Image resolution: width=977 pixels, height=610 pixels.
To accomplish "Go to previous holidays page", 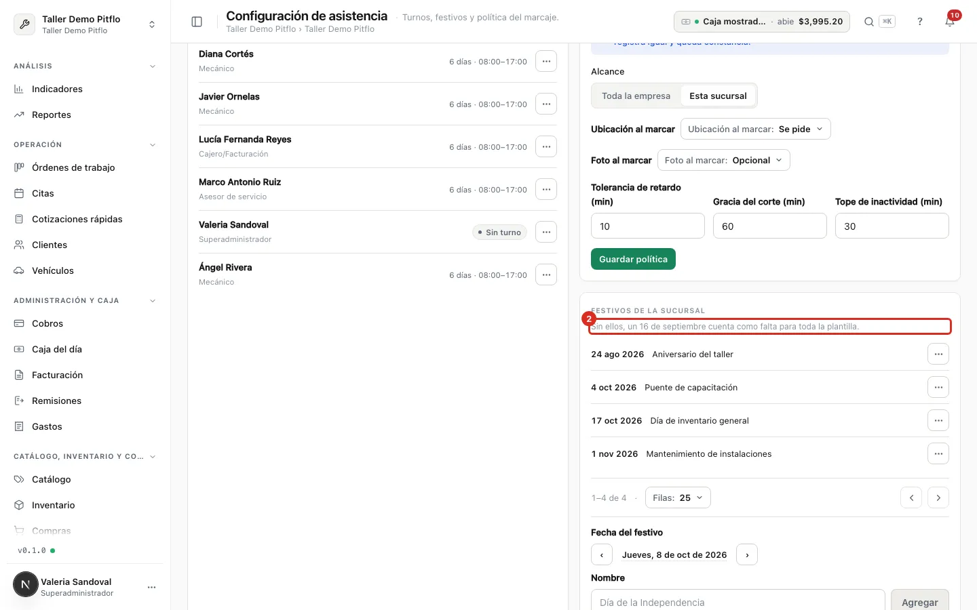I will [x=911, y=497].
